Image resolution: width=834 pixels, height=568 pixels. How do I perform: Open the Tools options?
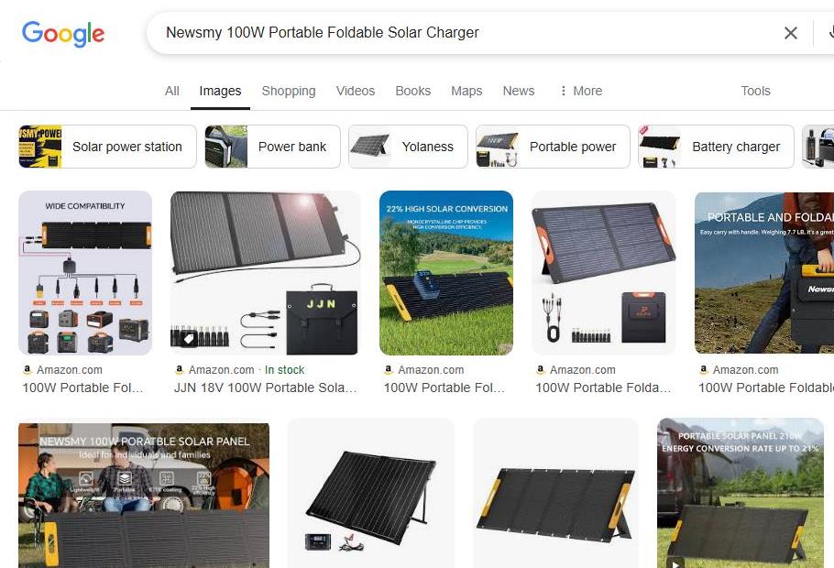(755, 91)
